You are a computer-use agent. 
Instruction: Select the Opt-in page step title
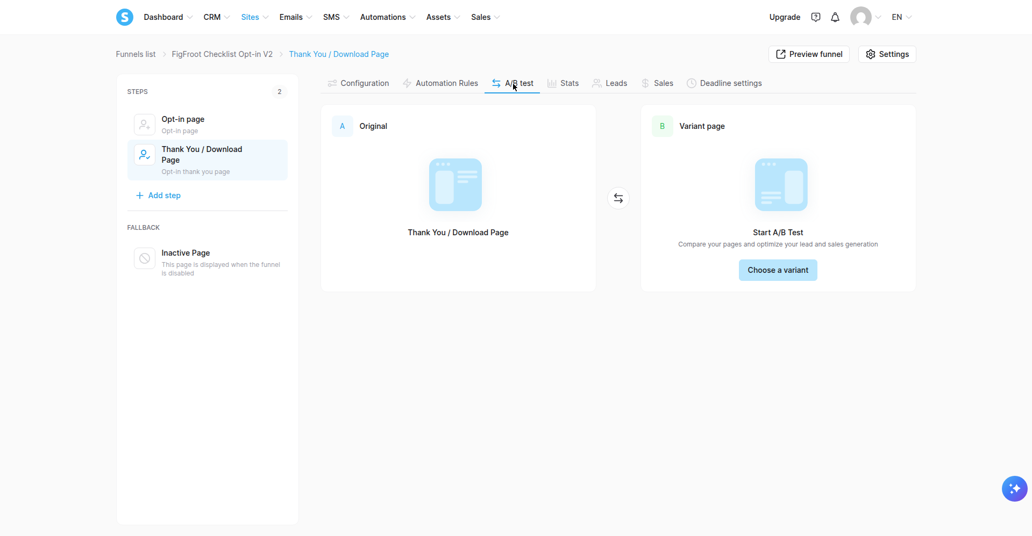pyautogui.click(x=183, y=119)
